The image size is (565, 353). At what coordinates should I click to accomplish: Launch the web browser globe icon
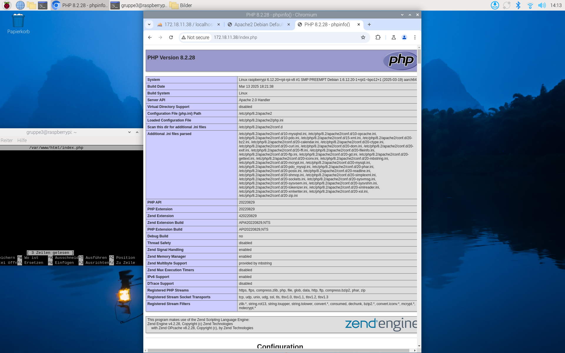point(20,5)
